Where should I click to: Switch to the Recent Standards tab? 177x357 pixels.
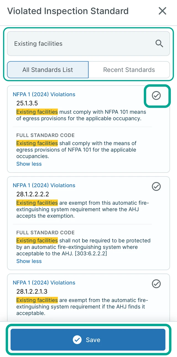tap(129, 70)
